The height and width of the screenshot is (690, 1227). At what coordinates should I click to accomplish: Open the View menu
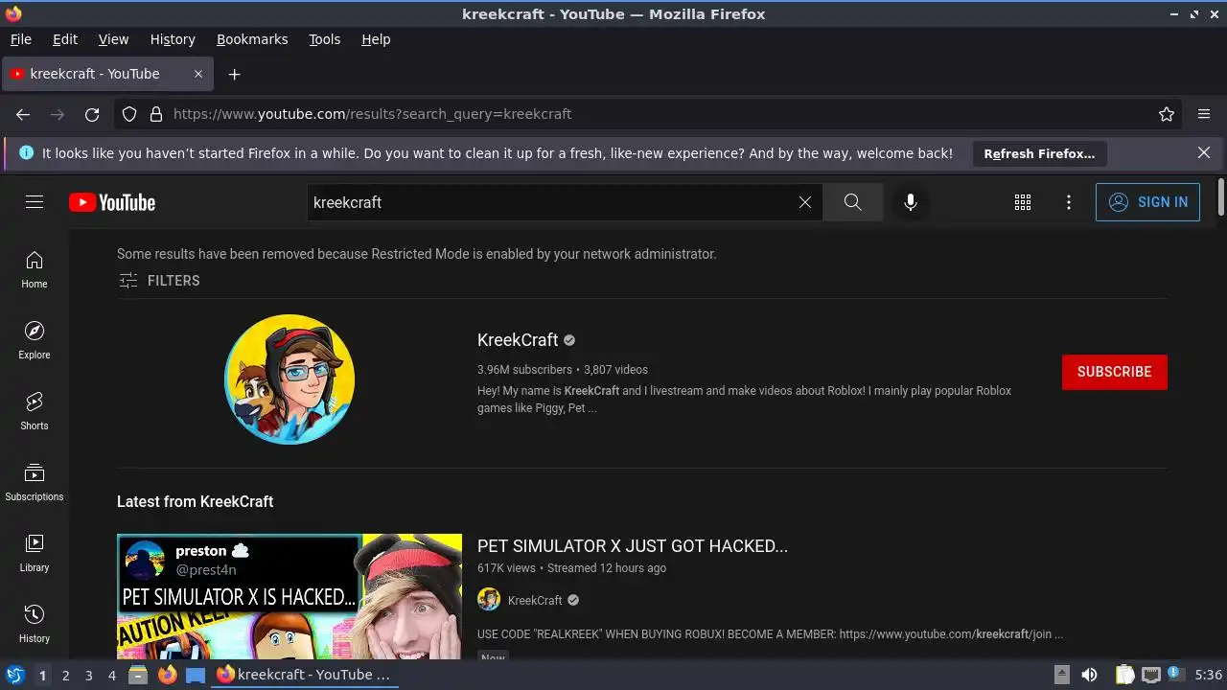[x=113, y=39]
